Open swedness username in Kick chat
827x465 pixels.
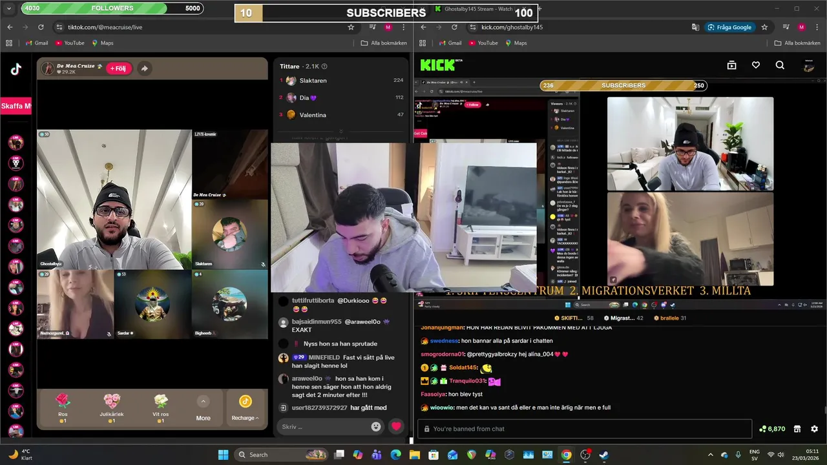tap(444, 340)
